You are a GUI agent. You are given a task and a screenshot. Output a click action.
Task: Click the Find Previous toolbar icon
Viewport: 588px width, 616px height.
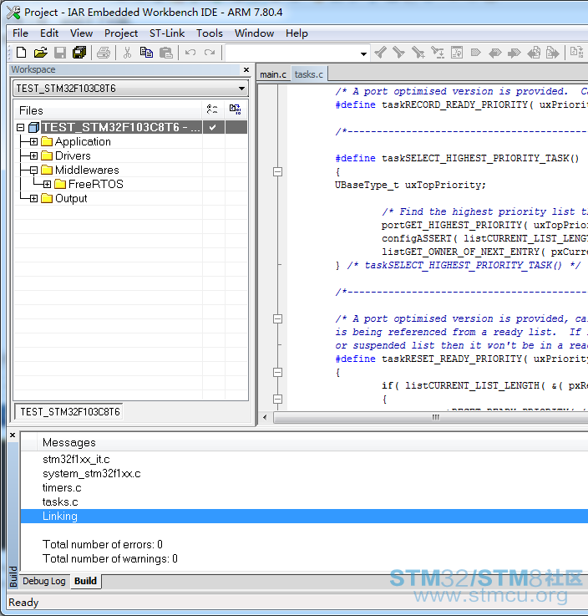(380, 53)
